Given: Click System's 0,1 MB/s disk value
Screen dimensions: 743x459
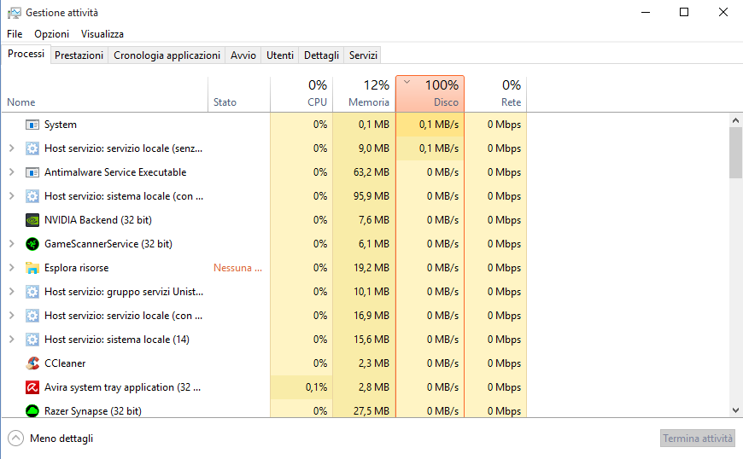Looking at the screenshot, I should 439,125.
